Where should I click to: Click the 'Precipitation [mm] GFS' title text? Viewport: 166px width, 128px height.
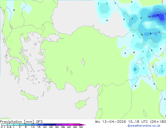click(x=21, y=122)
